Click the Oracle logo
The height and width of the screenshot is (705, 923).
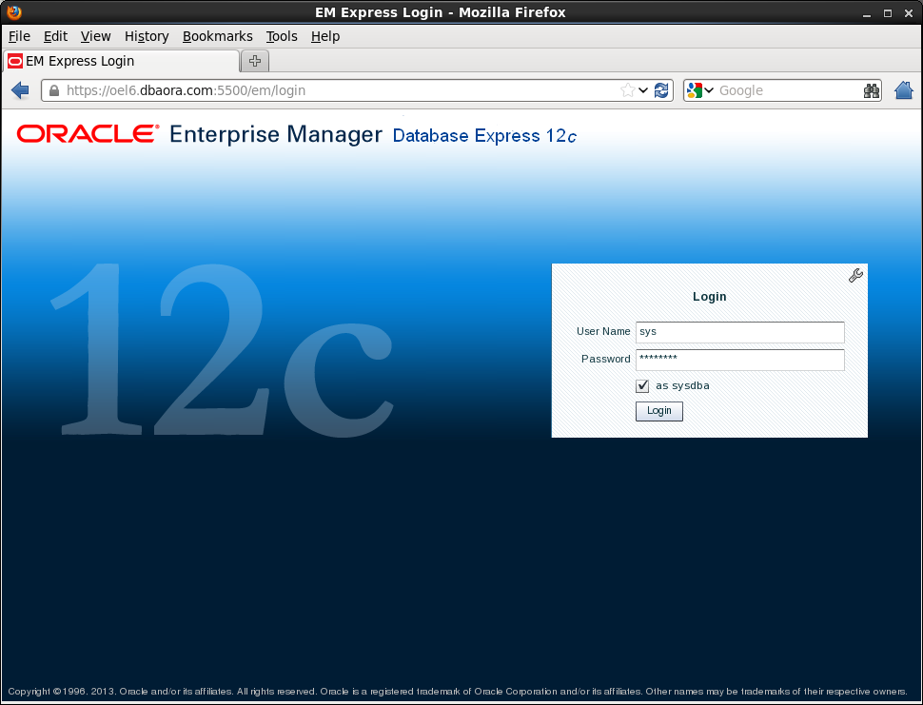pyautogui.click(x=88, y=134)
